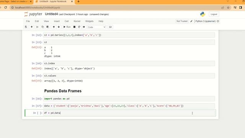245x138 pixels.
Task: Click the Out[15] array output text
Action: click(64, 81)
